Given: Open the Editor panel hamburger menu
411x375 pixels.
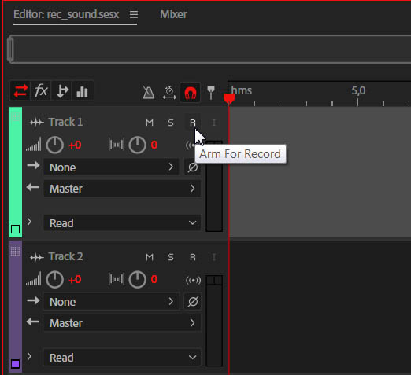Looking at the screenshot, I should coord(134,14).
